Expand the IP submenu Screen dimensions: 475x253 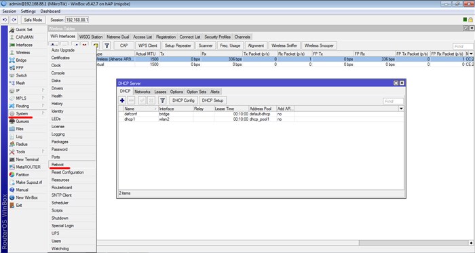click(x=27, y=90)
